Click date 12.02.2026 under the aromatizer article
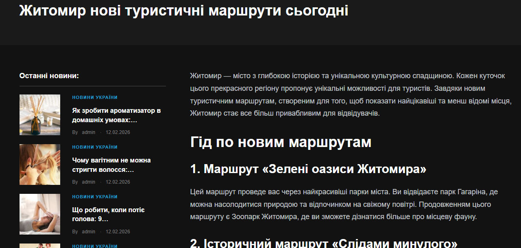The width and height of the screenshot is (521, 248). [118, 132]
